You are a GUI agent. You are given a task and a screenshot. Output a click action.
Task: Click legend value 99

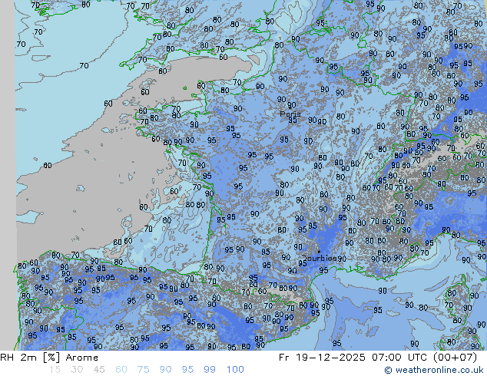(x=210, y=370)
